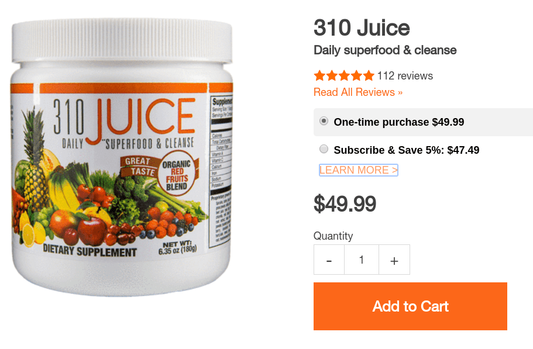Select the Subscribe & Save 5% radio button

[324, 148]
